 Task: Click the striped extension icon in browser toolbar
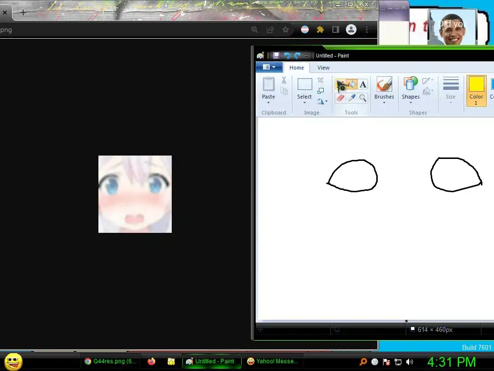click(305, 29)
